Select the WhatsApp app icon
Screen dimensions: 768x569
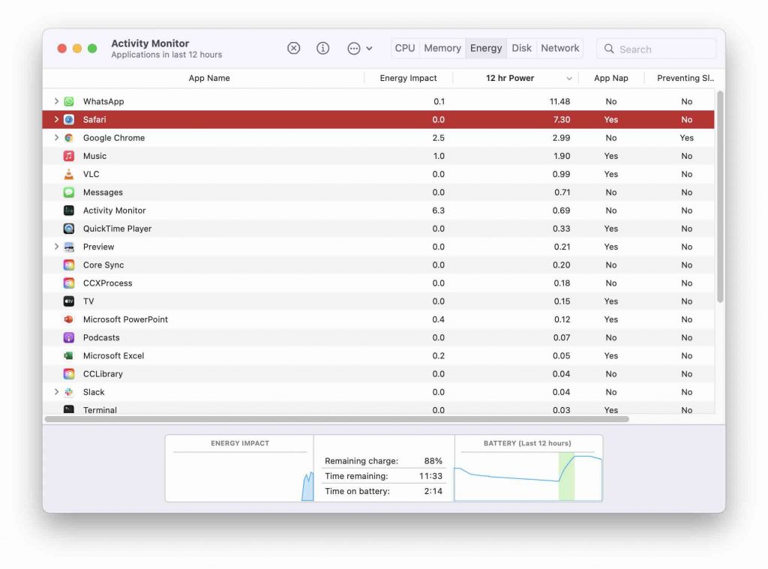(x=70, y=101)
